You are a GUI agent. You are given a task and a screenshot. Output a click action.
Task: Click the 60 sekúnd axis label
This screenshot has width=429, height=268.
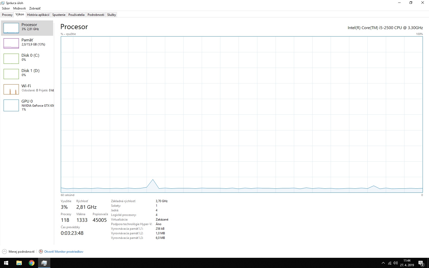pyautogui.click(x=67, y=195)
